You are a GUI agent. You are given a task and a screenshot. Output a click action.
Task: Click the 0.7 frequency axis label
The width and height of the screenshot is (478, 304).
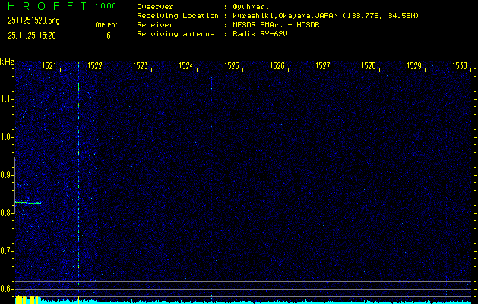click(x=7, y=250)
